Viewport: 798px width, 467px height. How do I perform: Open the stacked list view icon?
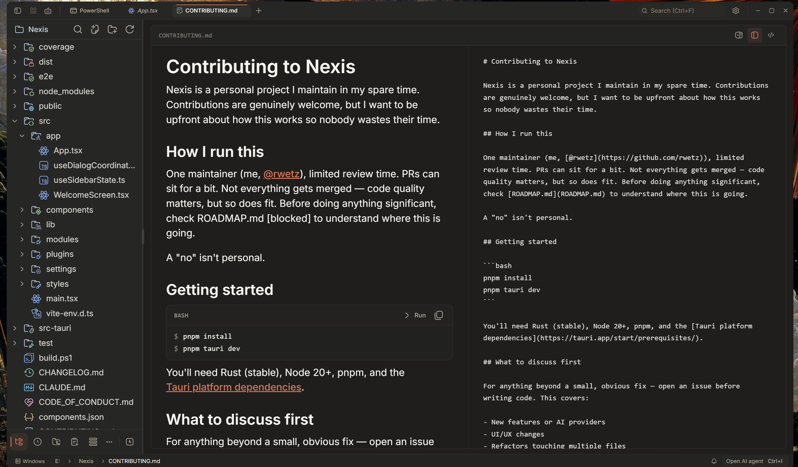pyautogui.click(x=93, y=442)
